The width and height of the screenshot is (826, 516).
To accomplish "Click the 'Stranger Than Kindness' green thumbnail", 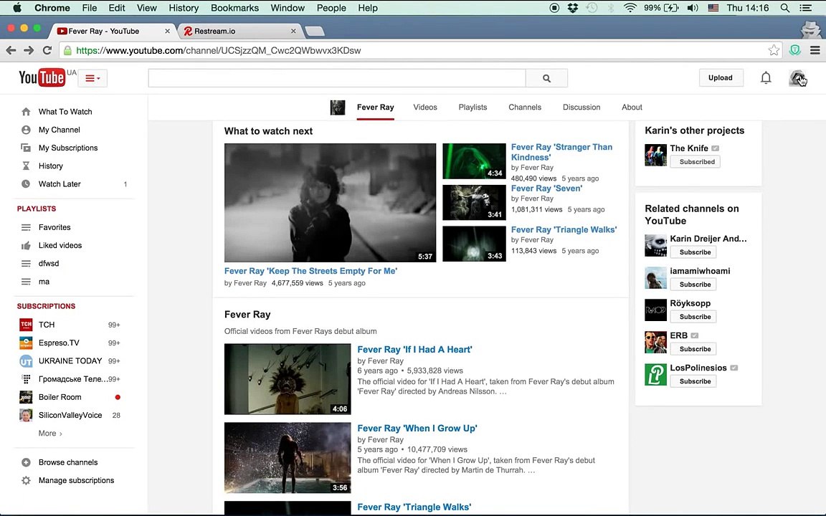I will 474,161.
